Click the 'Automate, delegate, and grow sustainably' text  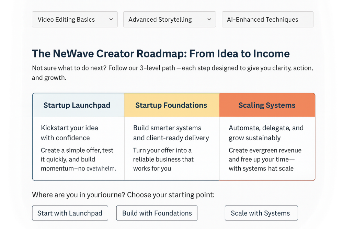coord(266,133)
